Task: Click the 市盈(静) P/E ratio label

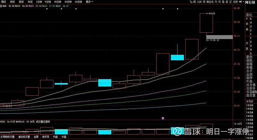Action: (251, 92)
